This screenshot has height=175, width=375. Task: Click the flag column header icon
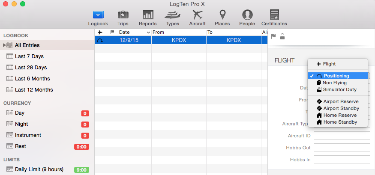pyautogui.click(x=112, y=32)
